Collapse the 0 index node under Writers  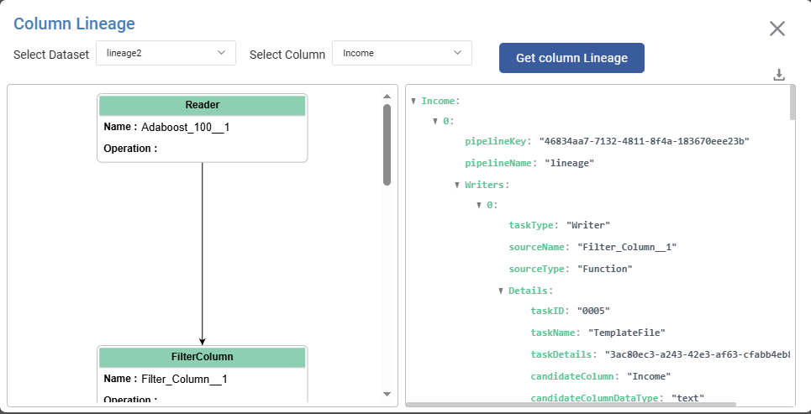479,206
